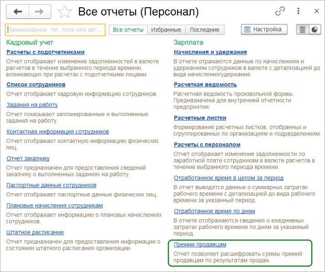Viewport: 325px width, 272px height.
Task: Open the Отчет заказчику report
Action: click(x=28, y=158)
